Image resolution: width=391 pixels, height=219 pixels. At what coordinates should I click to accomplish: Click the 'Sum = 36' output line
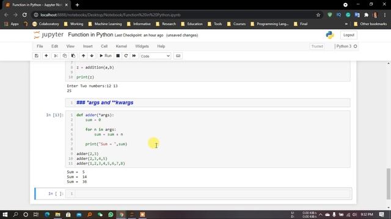point(77,182)
